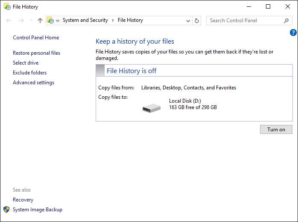Minimize the File History window
The height and width of the screenshot is (222, 298).
[x=249, y=7]
